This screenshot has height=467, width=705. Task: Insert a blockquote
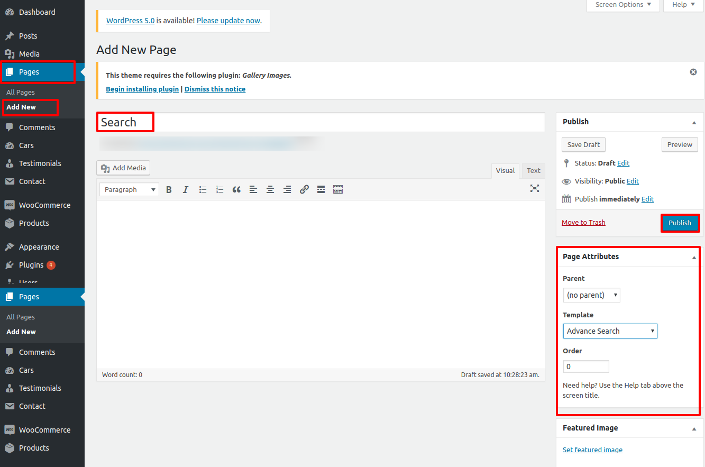click(236, 189)
